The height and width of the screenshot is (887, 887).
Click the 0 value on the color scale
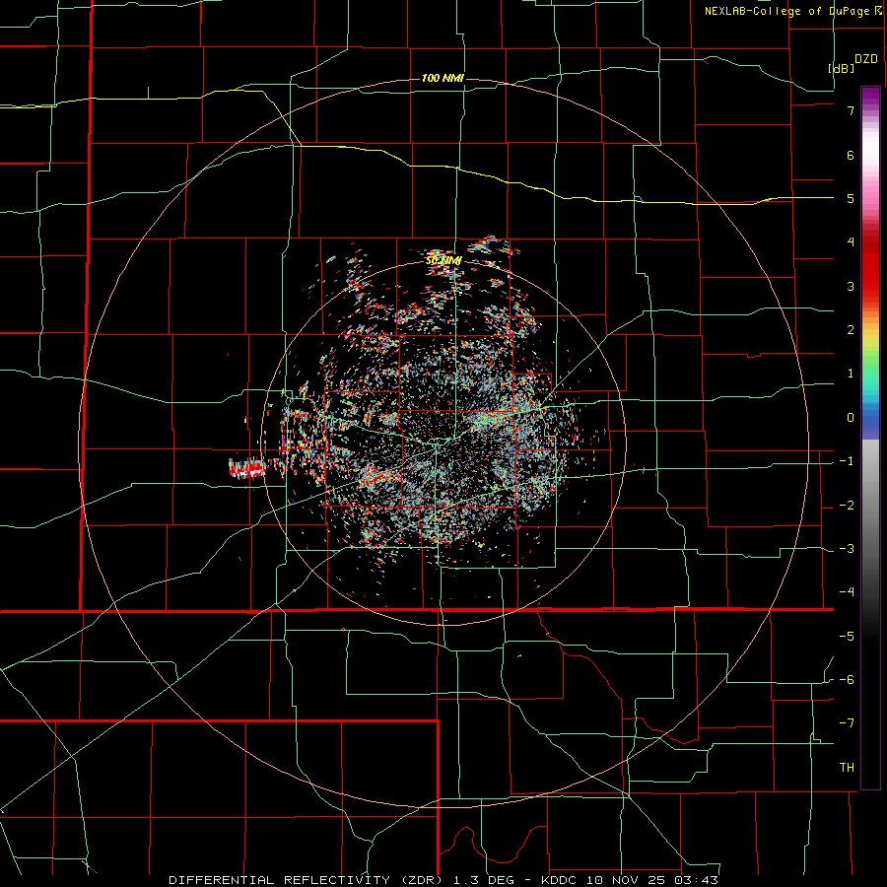click(x=851, y=418)
